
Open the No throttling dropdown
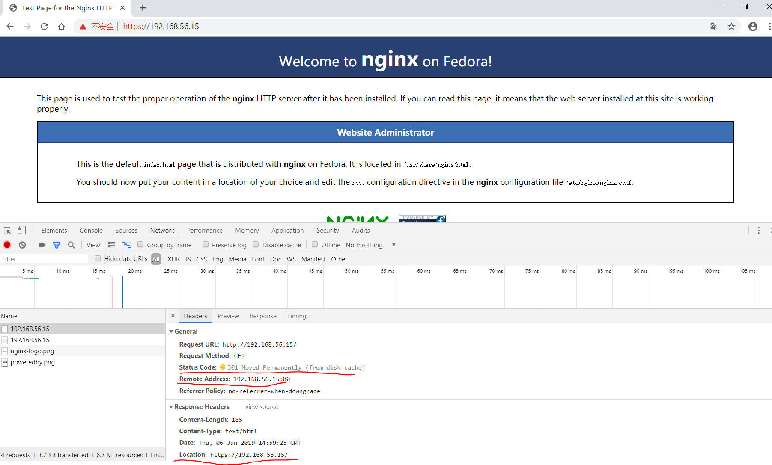coord(371,245)
